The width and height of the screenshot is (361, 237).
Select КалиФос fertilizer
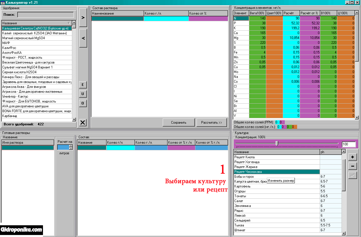(36, 48)
